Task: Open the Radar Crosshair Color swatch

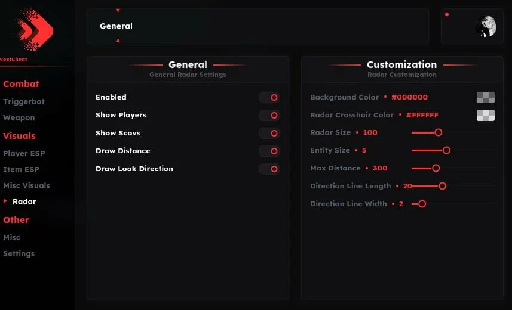Action: (x=485, y=115)
